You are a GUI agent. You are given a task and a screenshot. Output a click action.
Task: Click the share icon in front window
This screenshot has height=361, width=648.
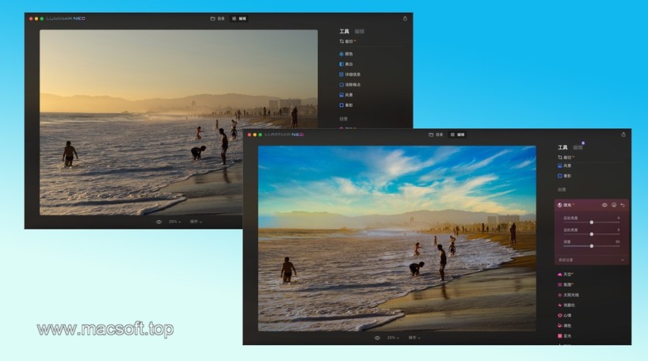[x=623, y=135]
